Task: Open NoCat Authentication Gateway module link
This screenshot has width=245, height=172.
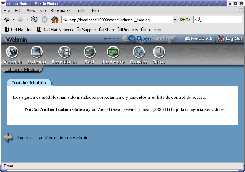Action: (58, 109)
